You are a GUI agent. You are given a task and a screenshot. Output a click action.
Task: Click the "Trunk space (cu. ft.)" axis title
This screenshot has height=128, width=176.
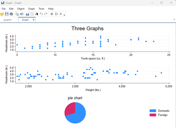tap(93, 58)
